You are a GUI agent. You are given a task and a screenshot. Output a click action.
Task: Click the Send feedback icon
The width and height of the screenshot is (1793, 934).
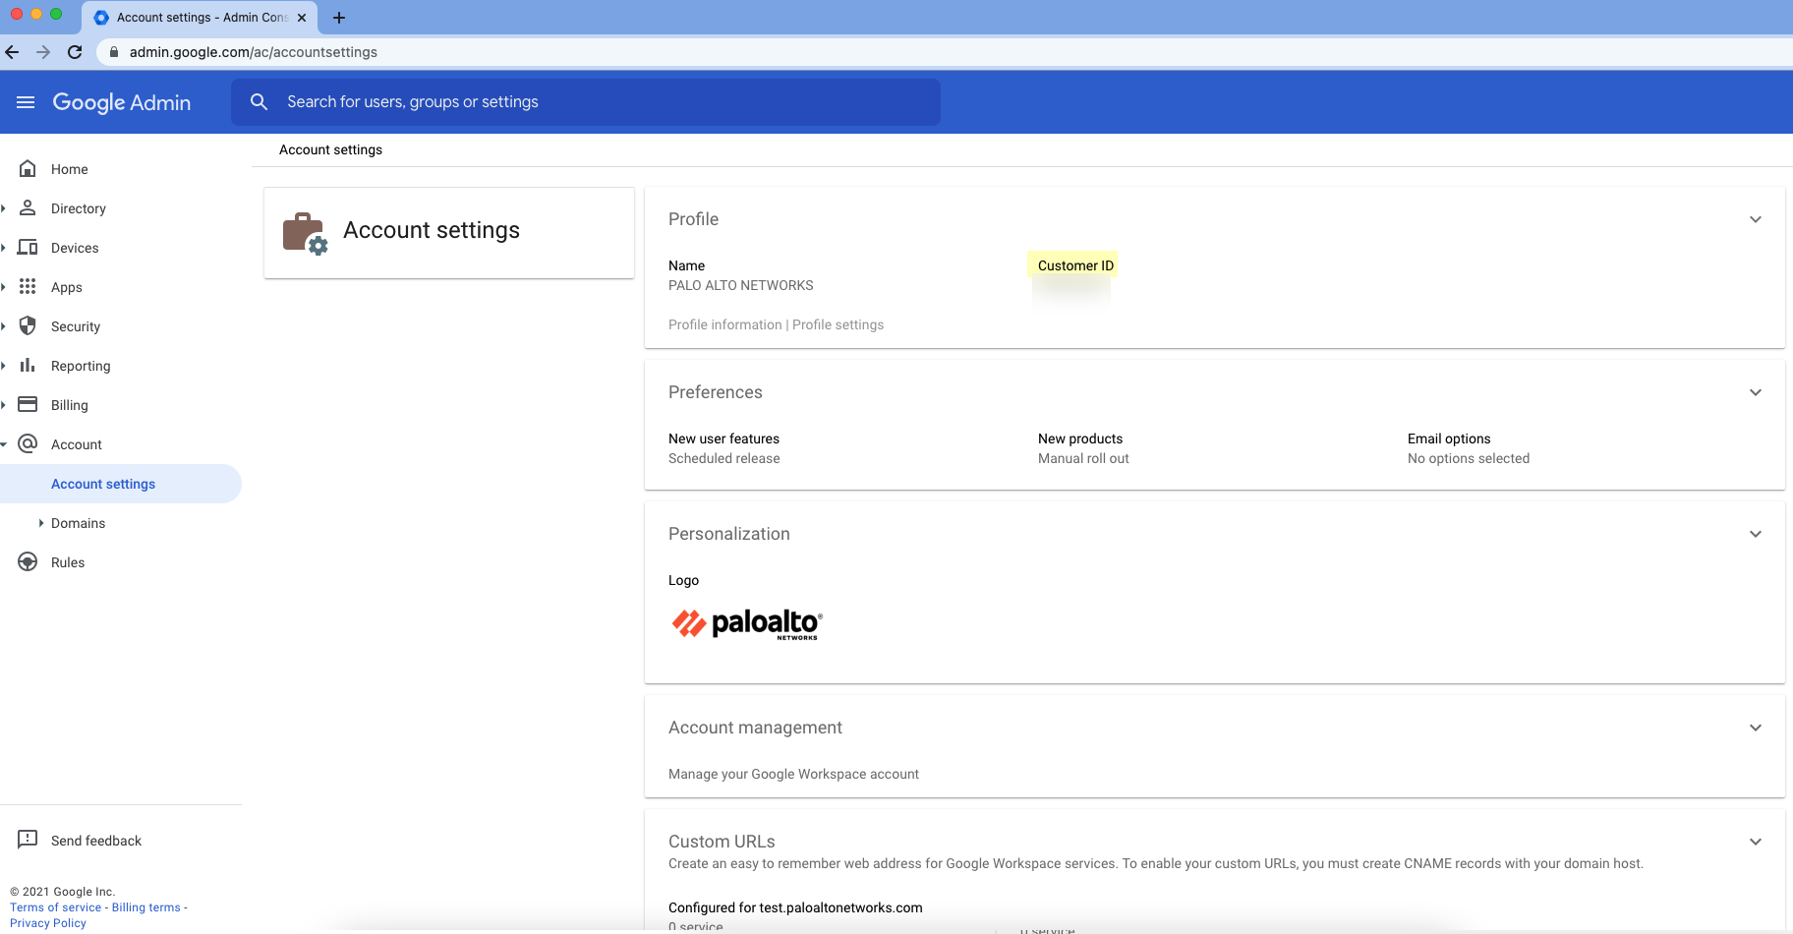point(28,839)
